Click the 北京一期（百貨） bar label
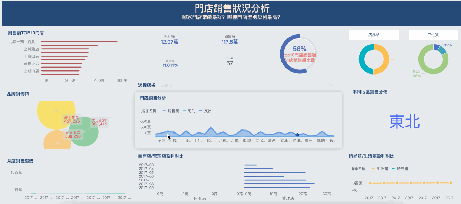The width and height of the screenshot is (461, 204). pos(24,42)
